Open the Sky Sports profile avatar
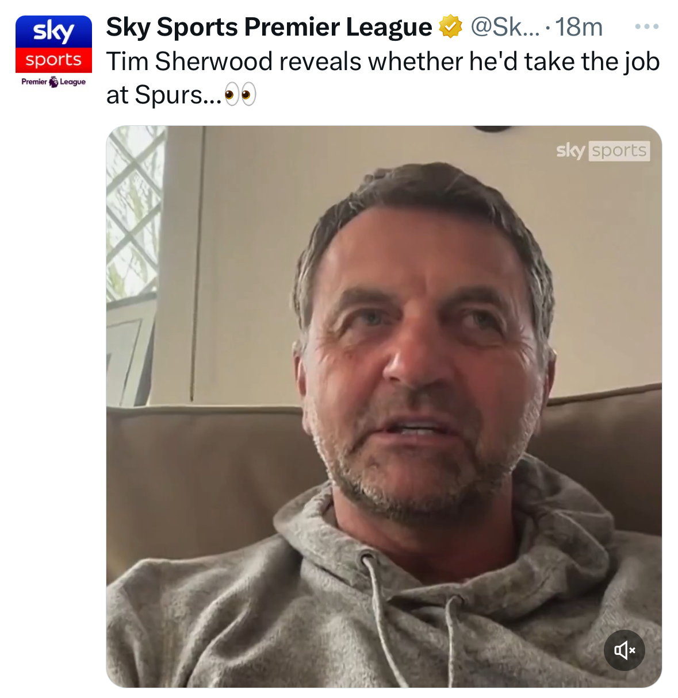The height and width of the screenshot is (698, 678). click(x=53, y=53)
